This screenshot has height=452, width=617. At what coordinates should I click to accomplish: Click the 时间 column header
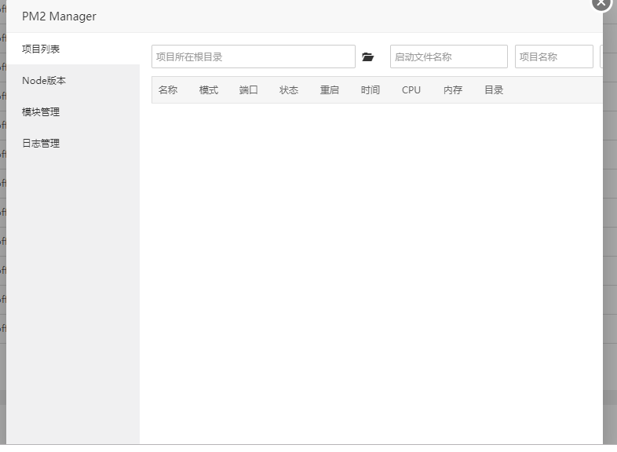coord(371,90)
